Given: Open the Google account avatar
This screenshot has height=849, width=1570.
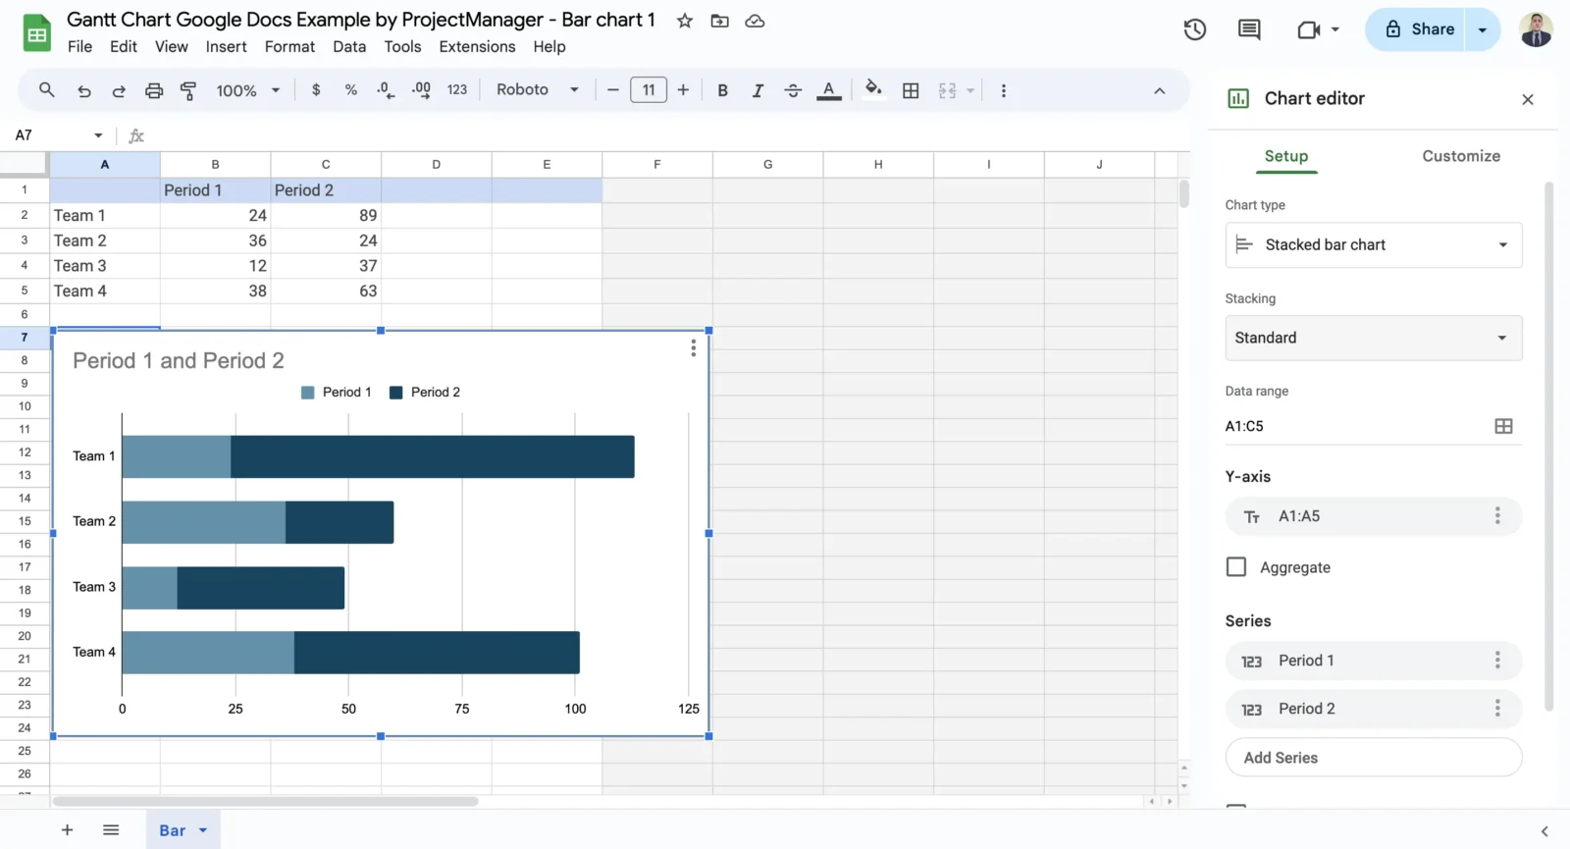Looking at the screenshot, I should pos(1536,29).
